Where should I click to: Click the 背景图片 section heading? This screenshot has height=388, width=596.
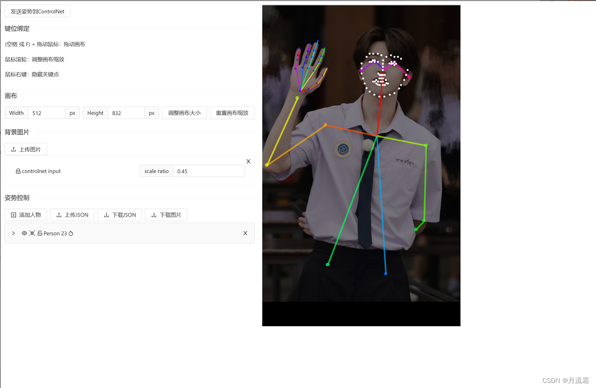[17, 132]
